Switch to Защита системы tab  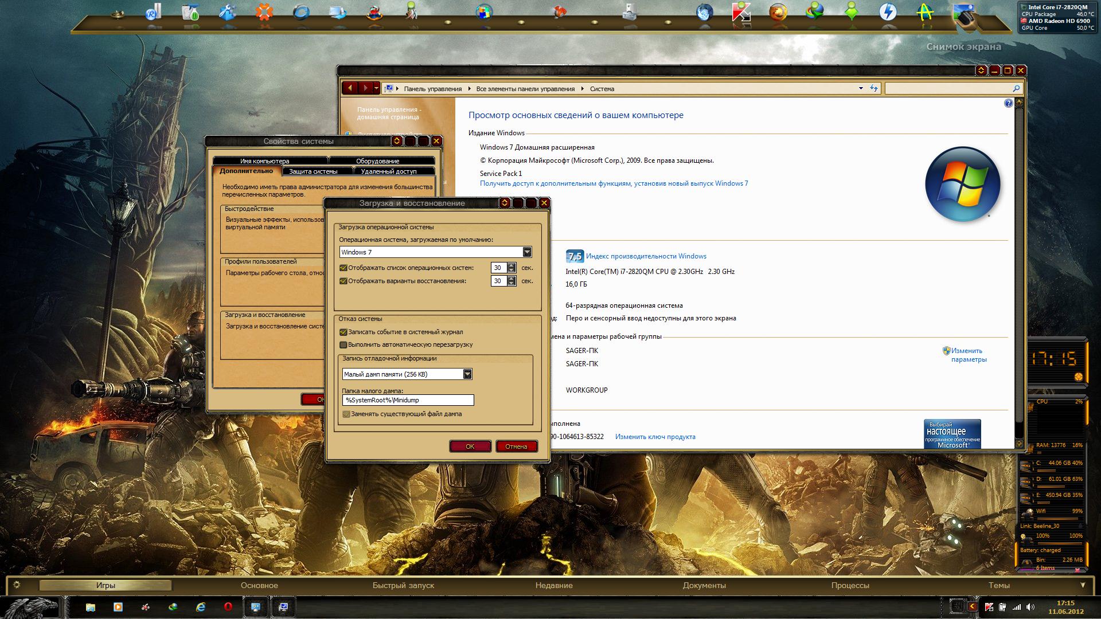click(x=313, y=171)
